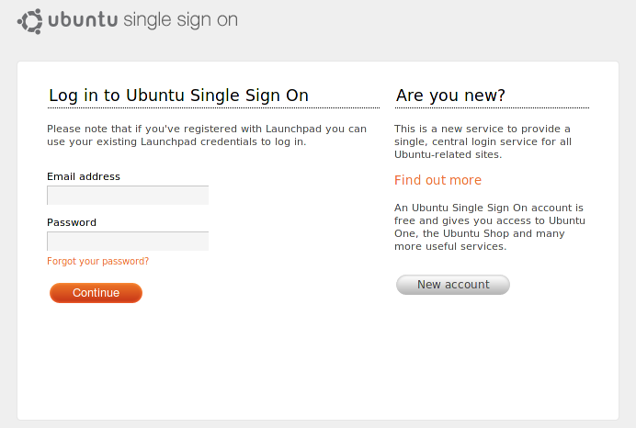Click the dotted line under 'Are you new?'
Viewport: 636px width, 428px height.
492,107
